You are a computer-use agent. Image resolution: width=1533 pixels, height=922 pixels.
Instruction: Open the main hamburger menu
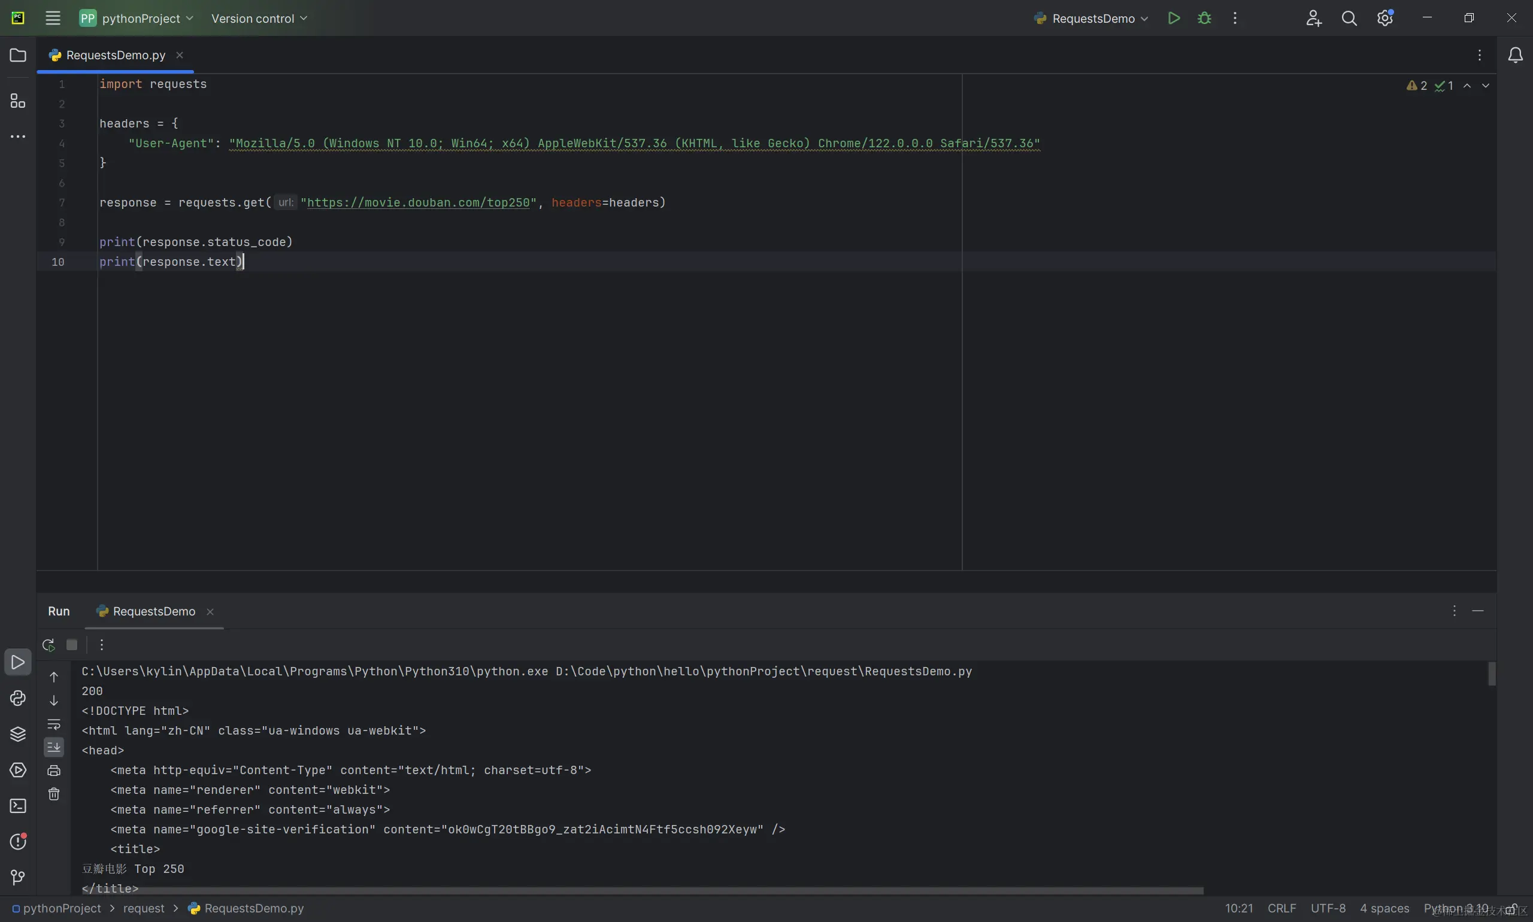(x=53, y=18)
